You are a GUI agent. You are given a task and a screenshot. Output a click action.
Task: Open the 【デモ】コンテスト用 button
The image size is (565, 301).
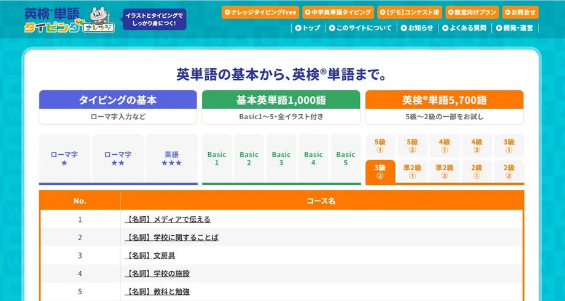[x=410, y=12]
